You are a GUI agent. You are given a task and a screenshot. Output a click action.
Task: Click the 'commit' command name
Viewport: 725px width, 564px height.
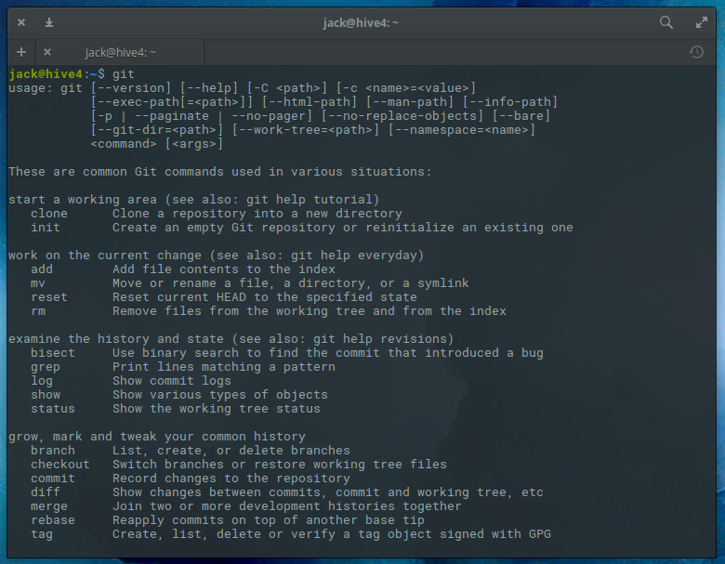tap(53, 478)
